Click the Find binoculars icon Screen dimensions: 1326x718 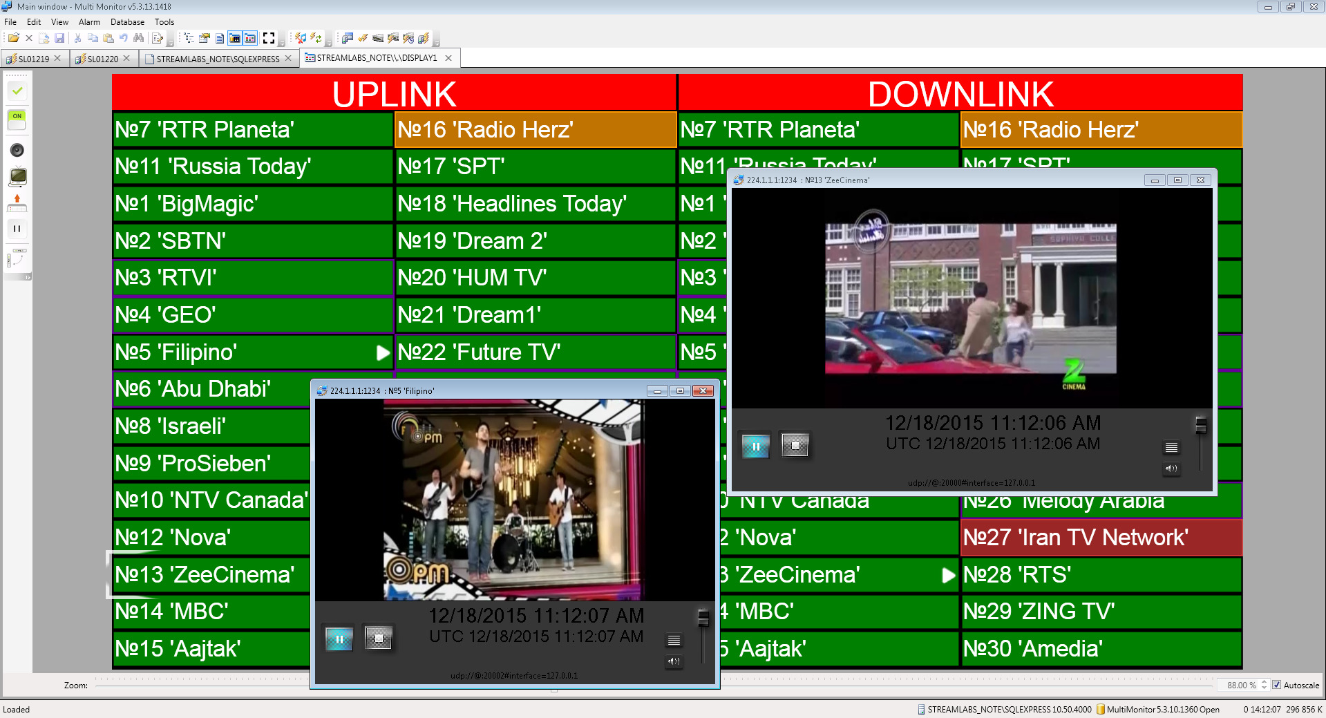click(138, 38)
